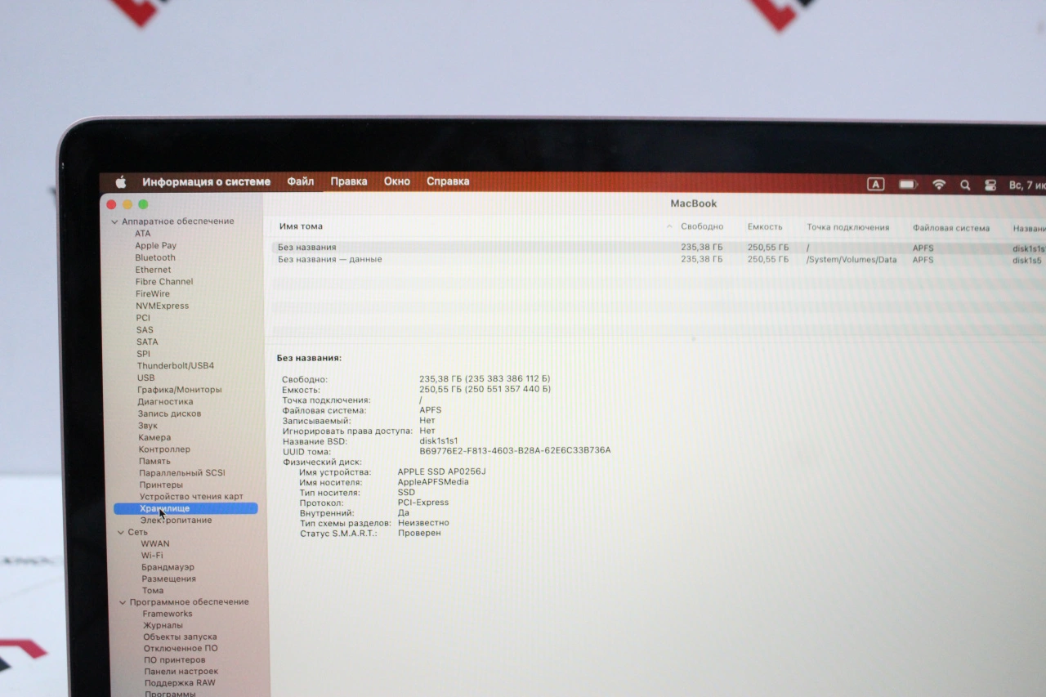Screen dimensions: 1046x697
Task: Open Control Center icon
Action: click(990, 185)
